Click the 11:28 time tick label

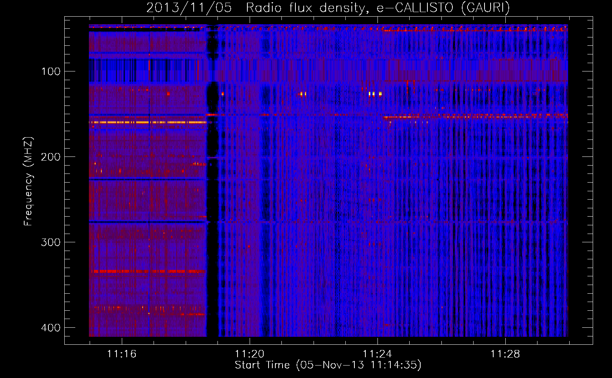pyautogui.click(x=505, y=354)
